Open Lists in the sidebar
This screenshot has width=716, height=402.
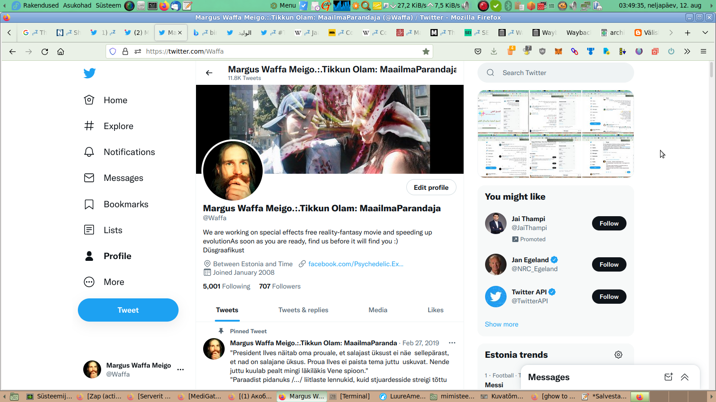(x=103, y=230)
